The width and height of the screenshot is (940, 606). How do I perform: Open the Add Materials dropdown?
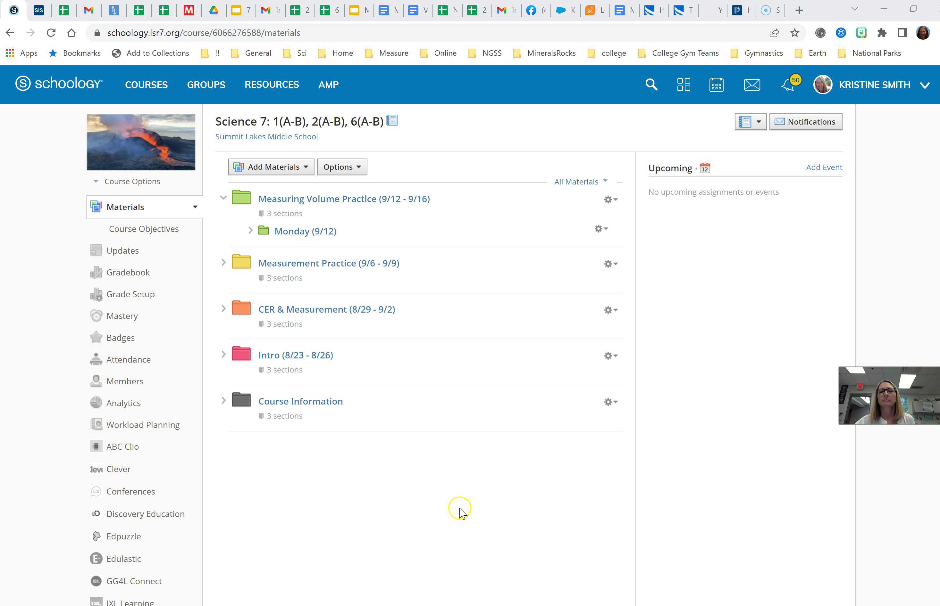271,167
